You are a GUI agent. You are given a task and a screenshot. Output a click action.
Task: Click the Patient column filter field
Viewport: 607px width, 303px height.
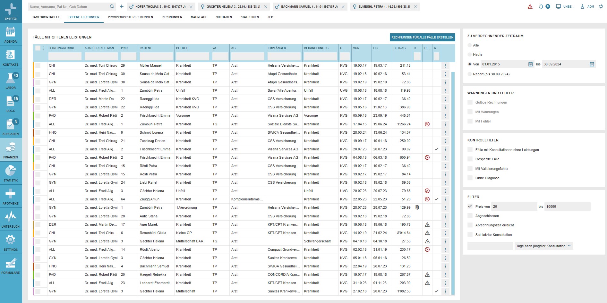click(x=156, y=56)
